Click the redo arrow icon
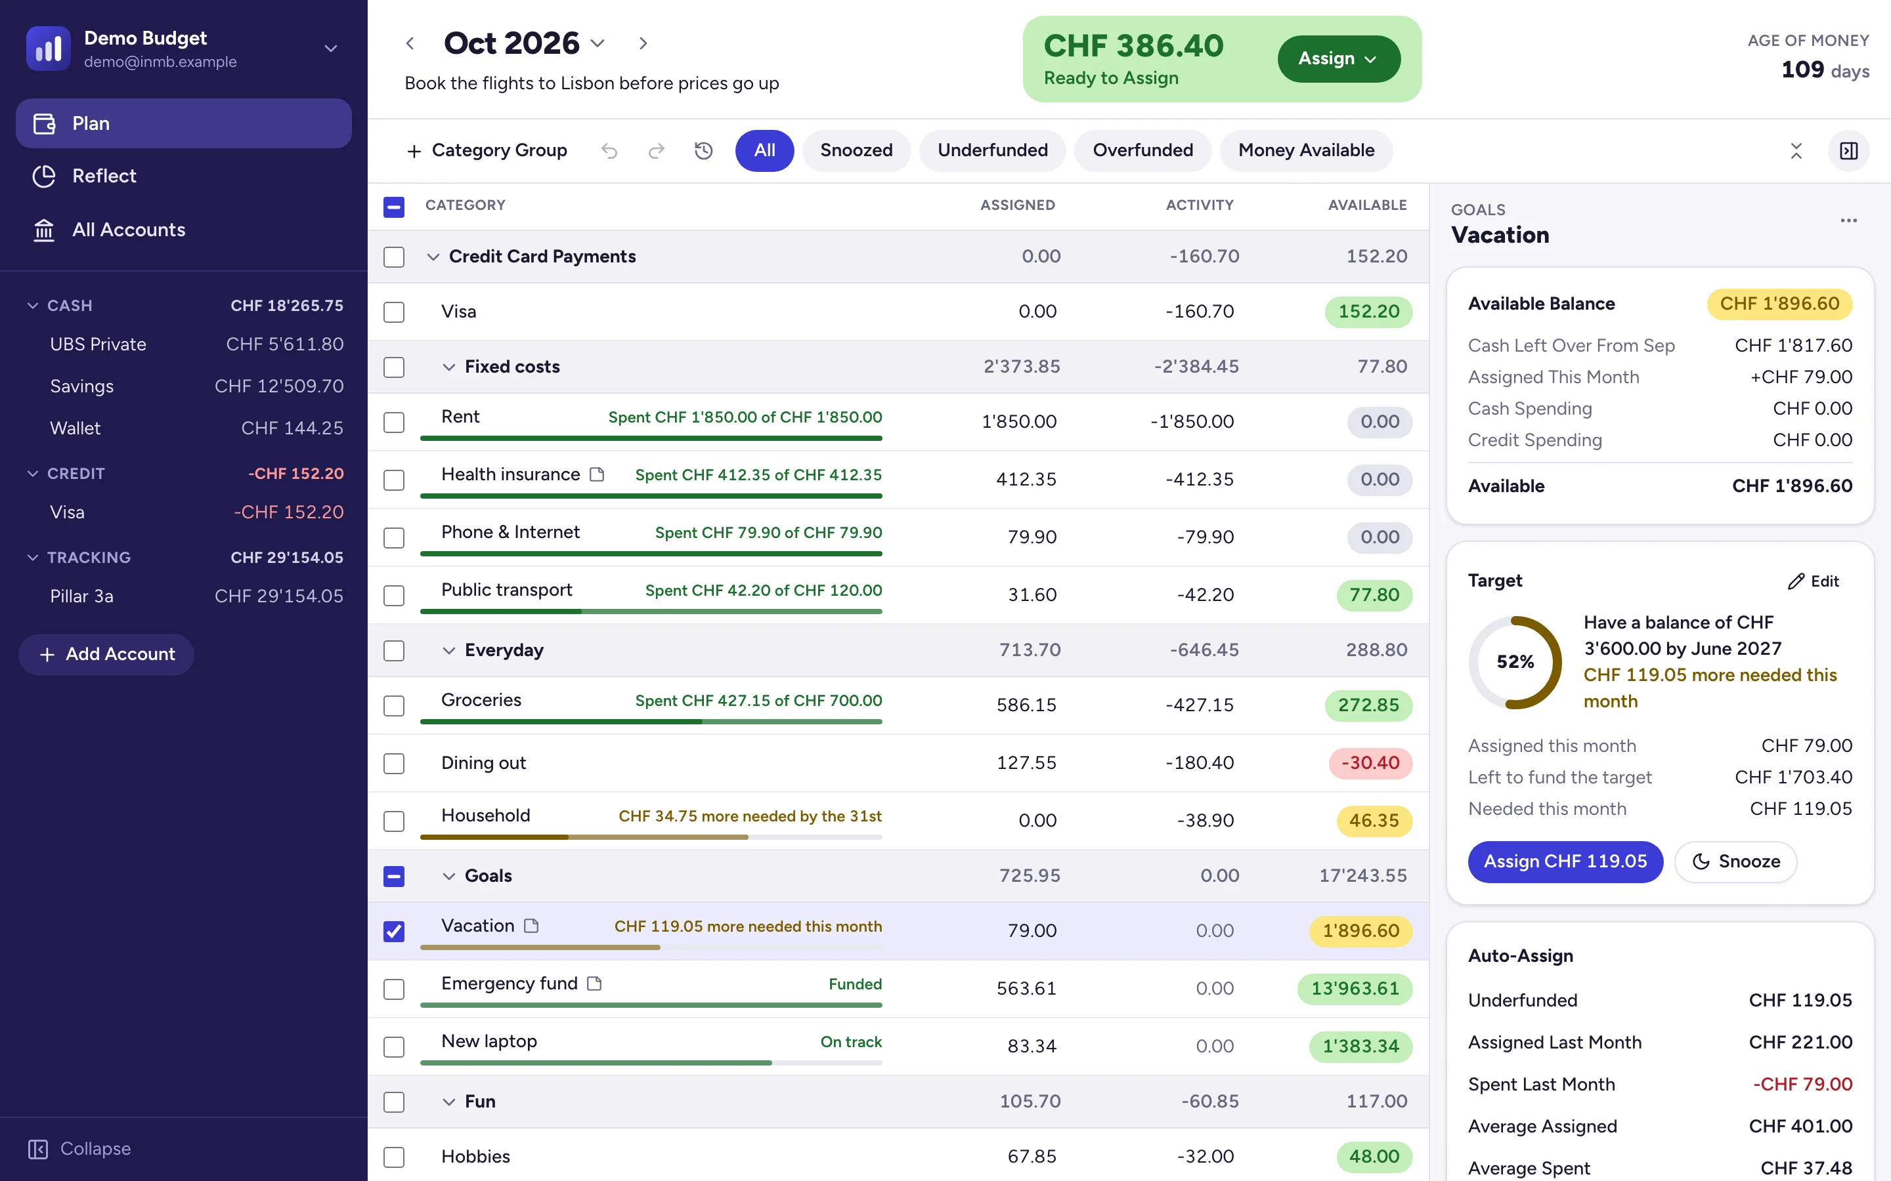 (x=657, y=151)
